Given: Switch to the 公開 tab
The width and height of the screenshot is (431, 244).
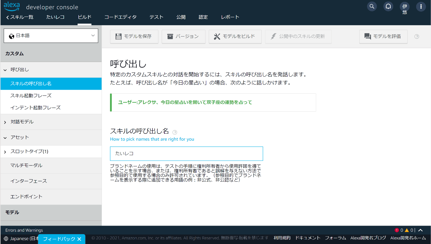Looking at the screenshot, I should [181, 17].
